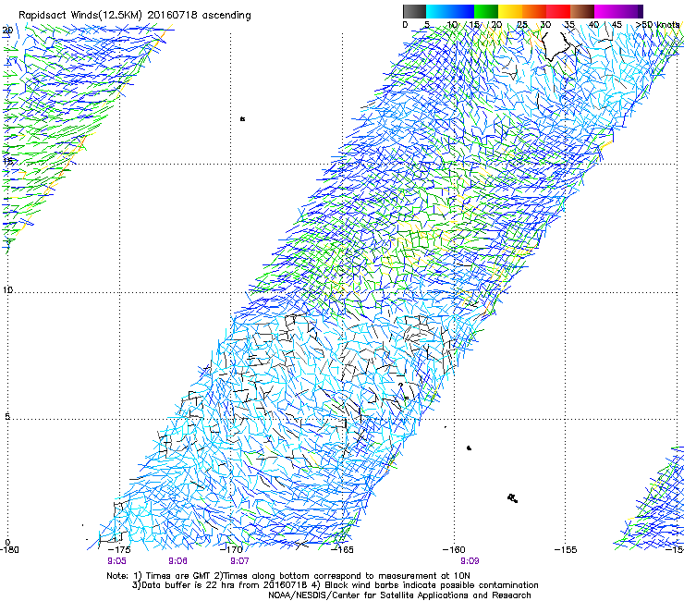Screen dimensions: 684x601
Task: Click the '10' latitude label on left axis
Action: tap(7, 290)
